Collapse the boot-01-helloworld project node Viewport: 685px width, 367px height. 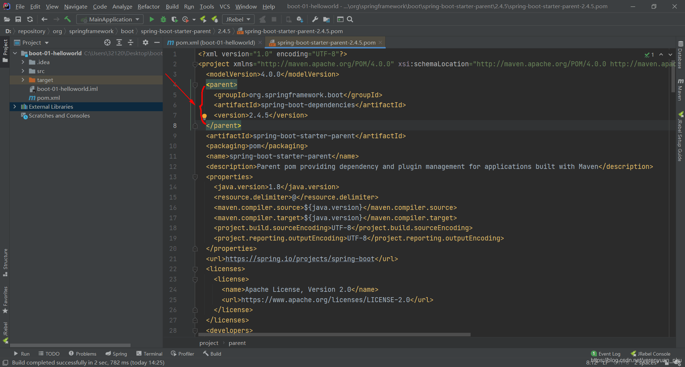[x=15, y=53]
